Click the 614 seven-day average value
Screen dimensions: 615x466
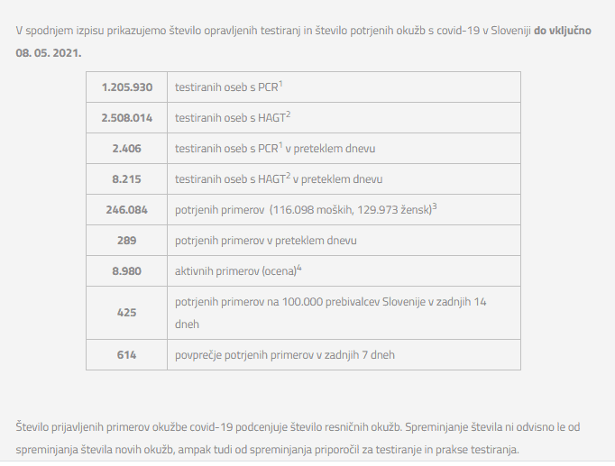[x=126, y=354]
